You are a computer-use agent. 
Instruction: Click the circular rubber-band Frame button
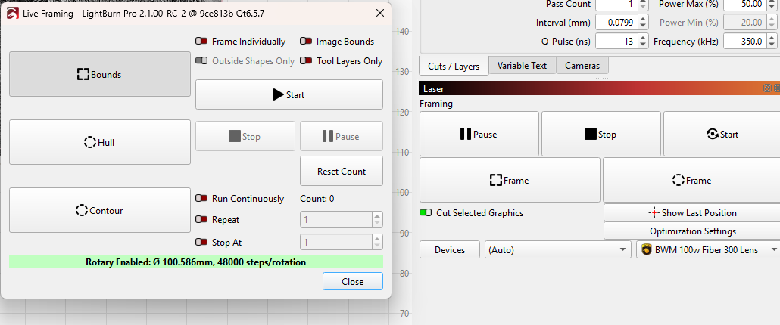691,181
